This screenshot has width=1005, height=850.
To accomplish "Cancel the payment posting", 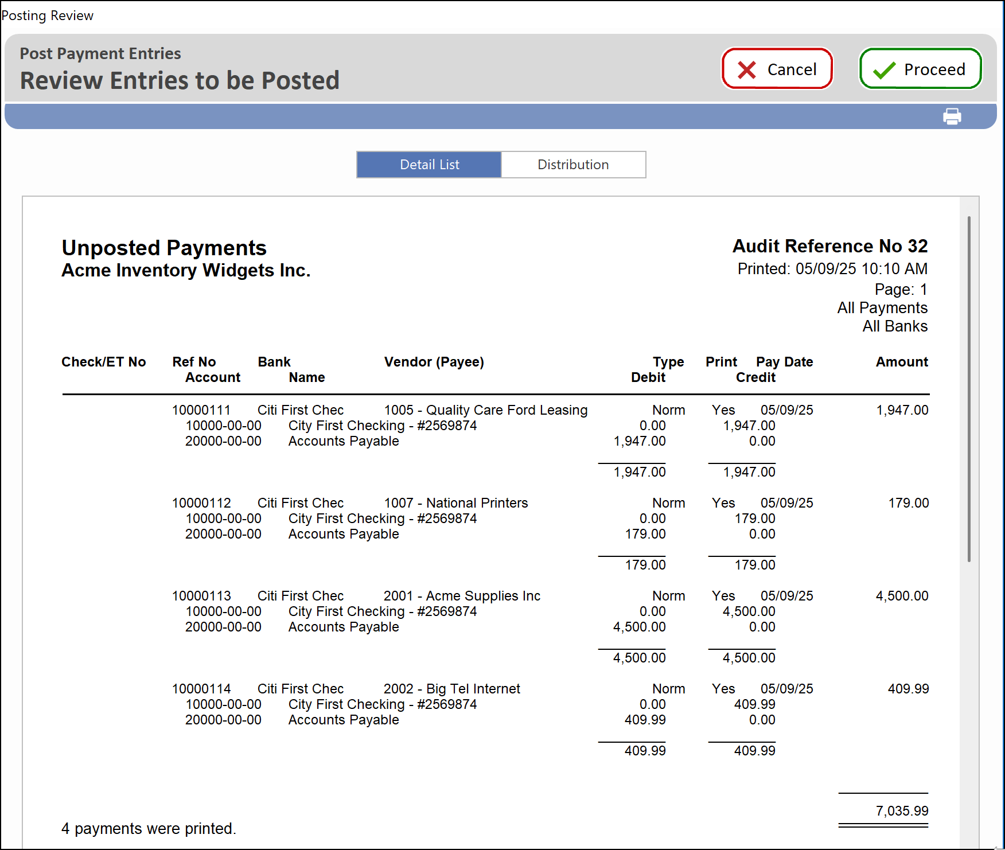I will (777, 69).
